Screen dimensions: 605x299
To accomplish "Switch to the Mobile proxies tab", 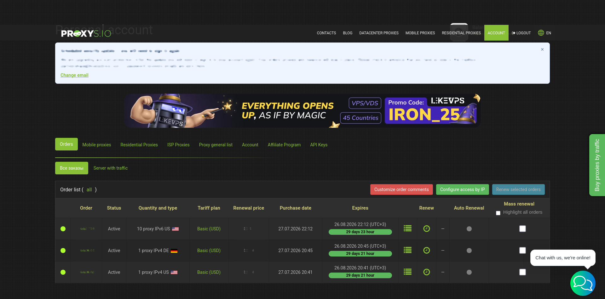I will tap(97, 145).
